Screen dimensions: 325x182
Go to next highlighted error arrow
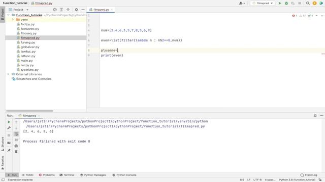(321, 16)
